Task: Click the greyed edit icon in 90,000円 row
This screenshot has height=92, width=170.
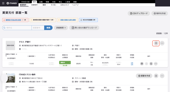Action: (x=146, y=64)
